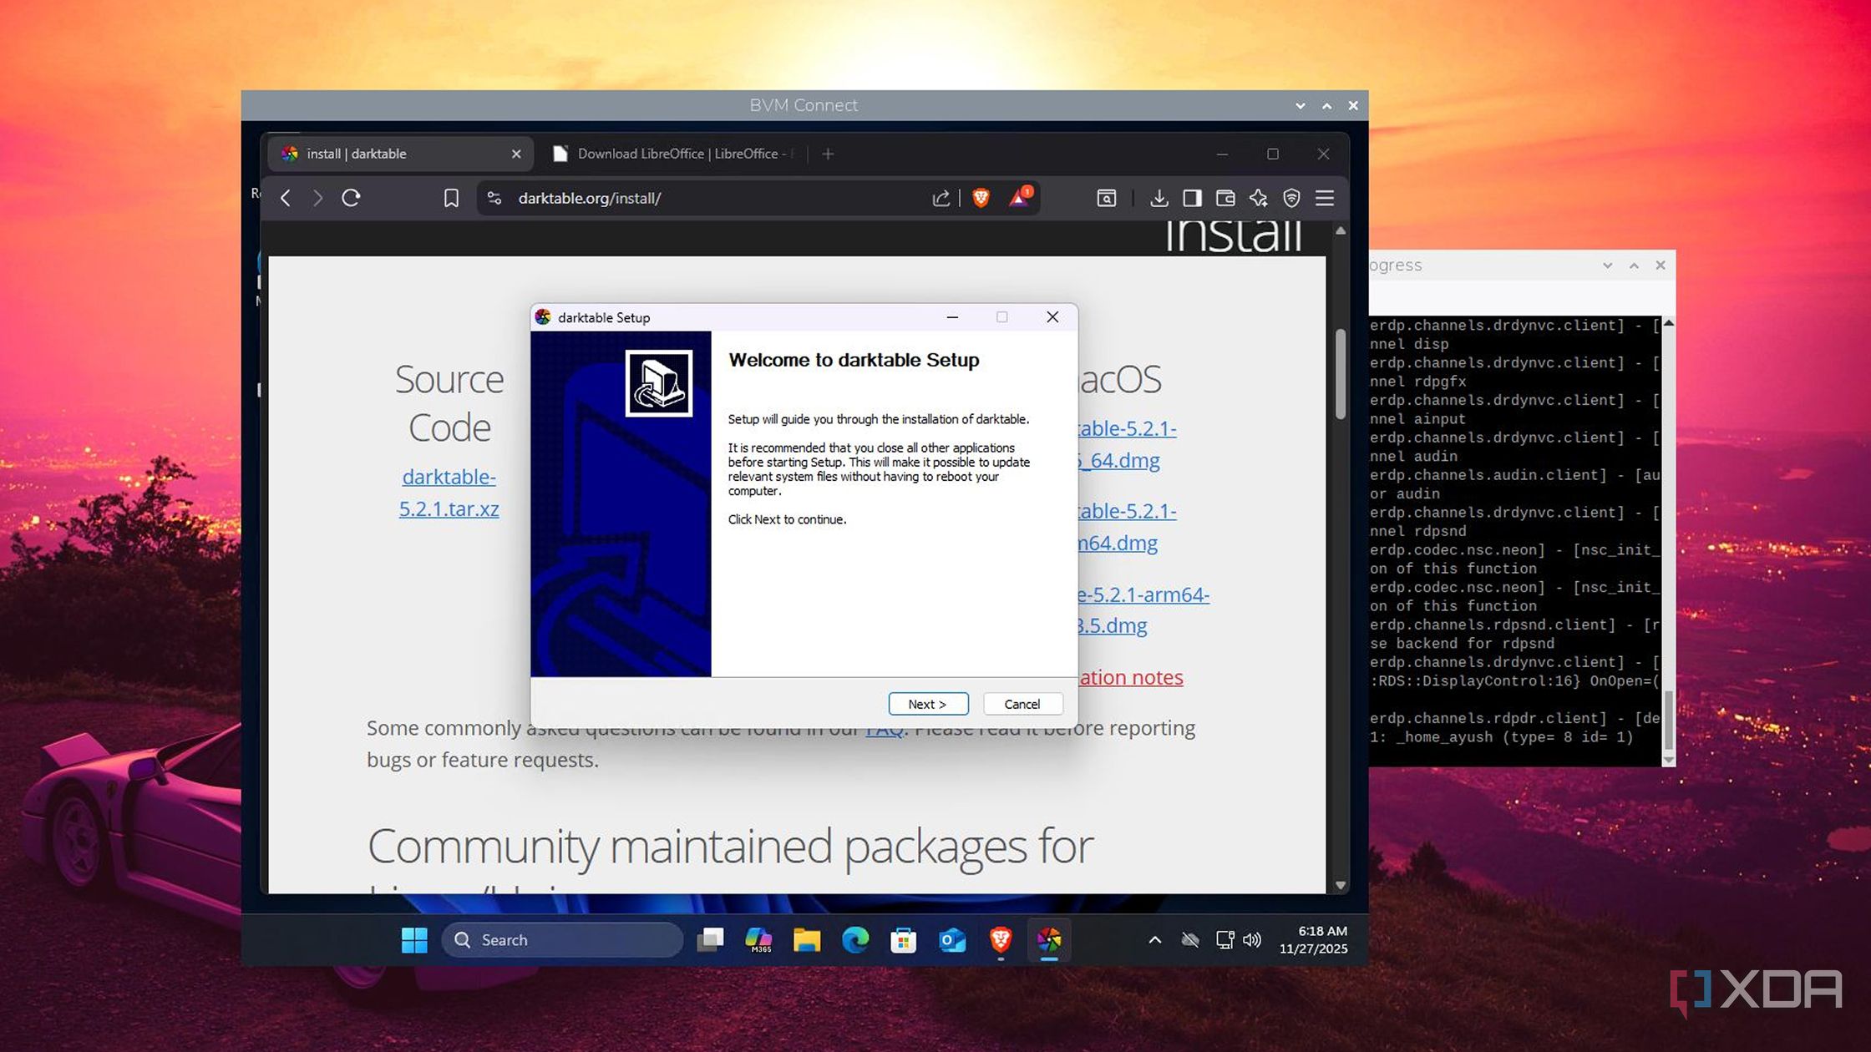Launch Microsoft Edge from taskbar
The width and height of the screenshot is (1871, 1052).
pos(855,940)
